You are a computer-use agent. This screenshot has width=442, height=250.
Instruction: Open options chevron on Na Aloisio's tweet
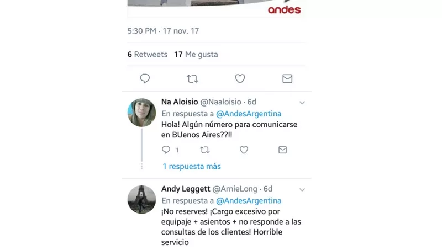click(302, 103)
